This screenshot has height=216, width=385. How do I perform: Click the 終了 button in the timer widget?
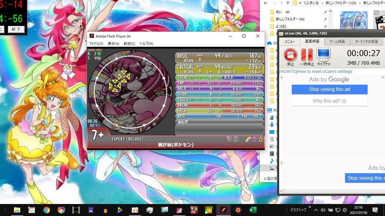point(16,29)
